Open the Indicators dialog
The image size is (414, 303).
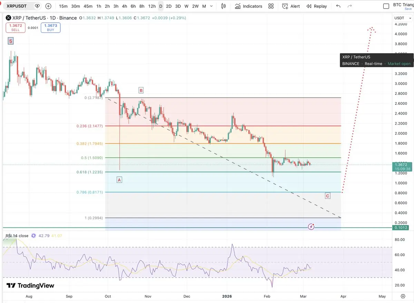pyautogui.click(x=248, y=6)
